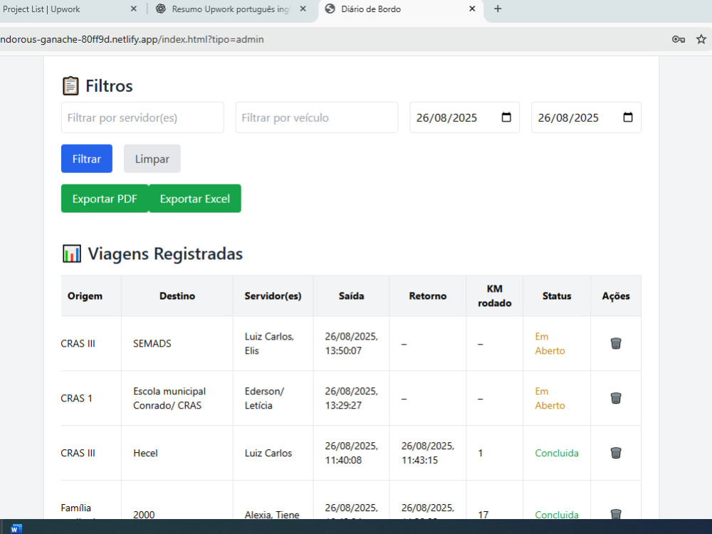Select the 13:29:27 departure cell
This screenshot has width=712, height=534.
click(351, 398)
